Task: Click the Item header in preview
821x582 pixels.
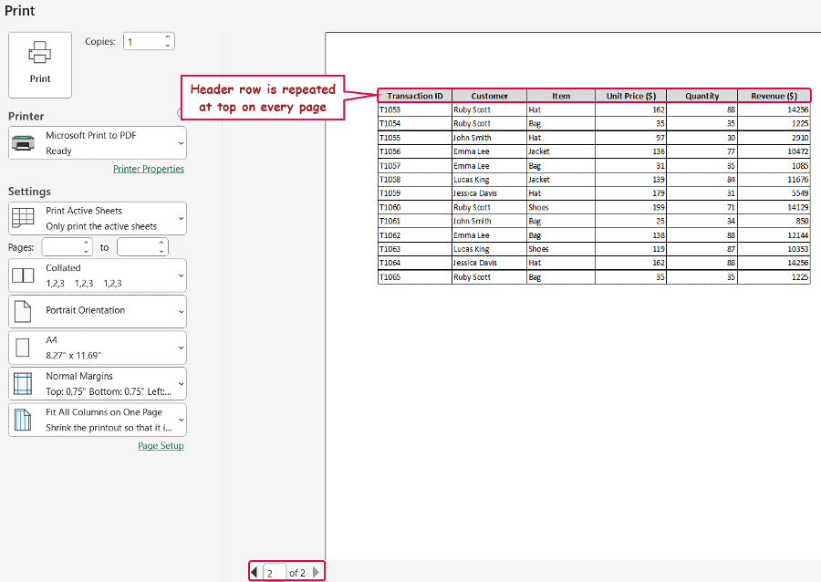Action: point(561,96)
